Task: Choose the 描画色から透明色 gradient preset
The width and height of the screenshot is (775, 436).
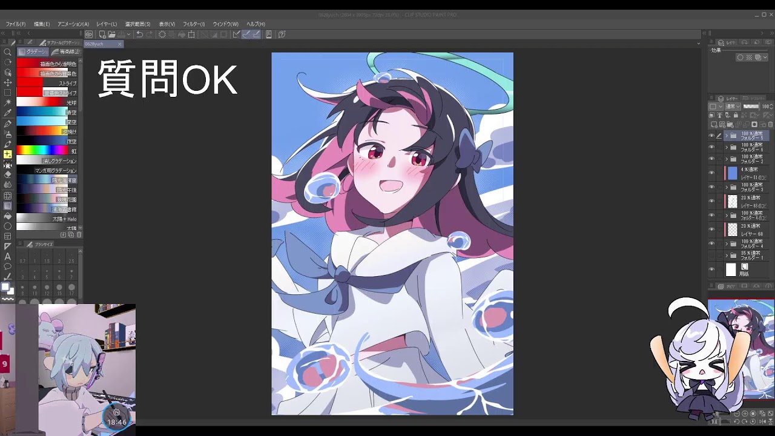Action: [x=47, y=64]
